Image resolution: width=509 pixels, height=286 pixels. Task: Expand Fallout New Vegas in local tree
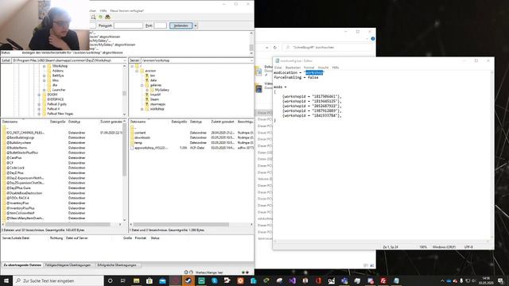point(39,114)
